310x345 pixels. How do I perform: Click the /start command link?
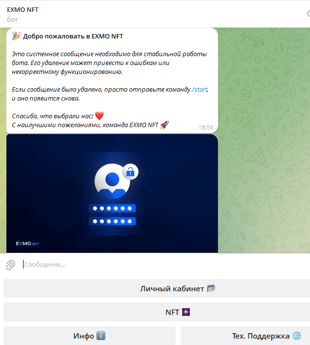[x=199, y=90]
